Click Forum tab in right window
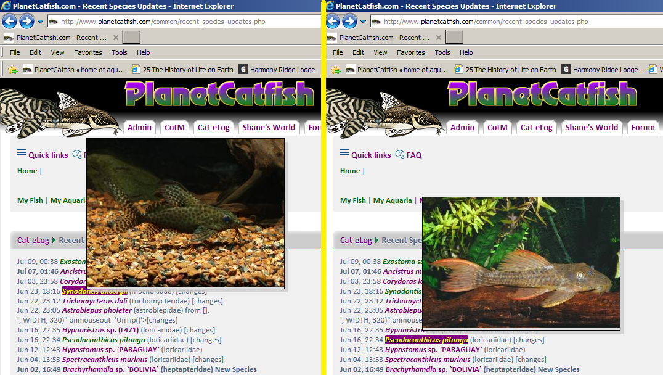The image size is (663, 375). click(643, 128)
